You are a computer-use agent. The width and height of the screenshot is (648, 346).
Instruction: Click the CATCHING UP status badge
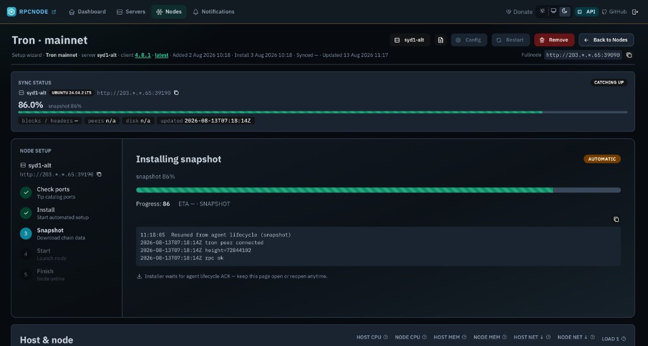click(x=609, y=83)
